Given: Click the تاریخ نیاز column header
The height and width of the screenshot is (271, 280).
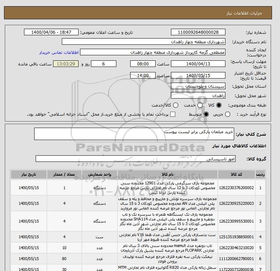Looking at the screenshot, I should [29, 175].
